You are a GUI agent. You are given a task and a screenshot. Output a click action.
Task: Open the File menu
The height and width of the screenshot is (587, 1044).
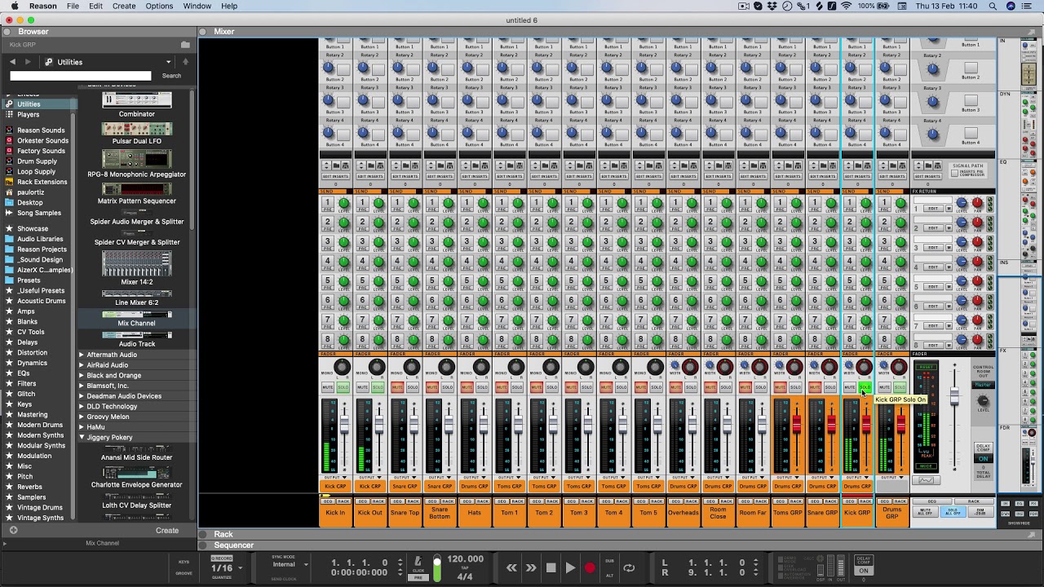(73, 6)
